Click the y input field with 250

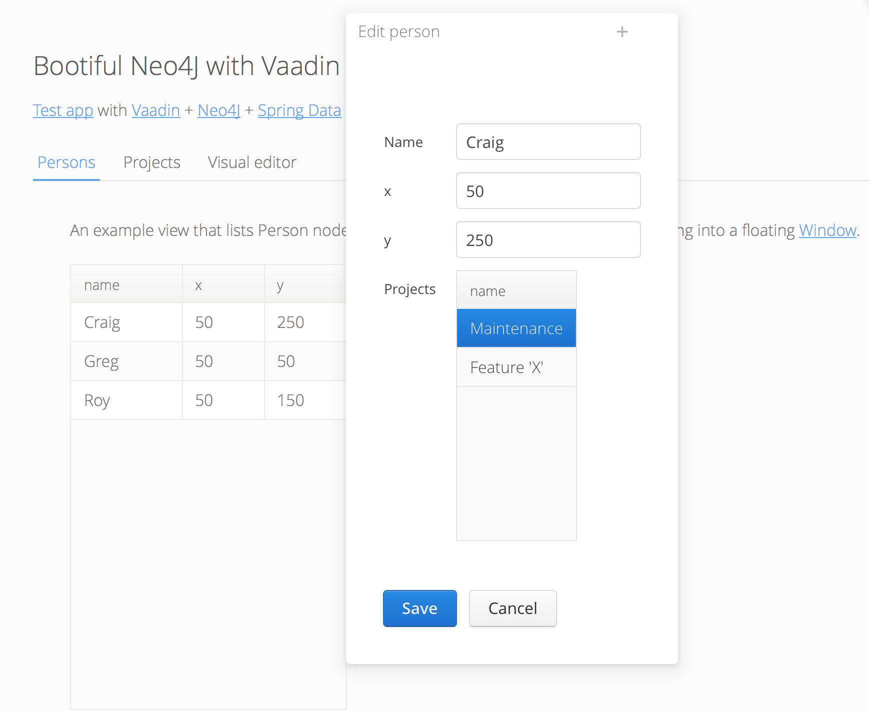(x=548, y=240)
